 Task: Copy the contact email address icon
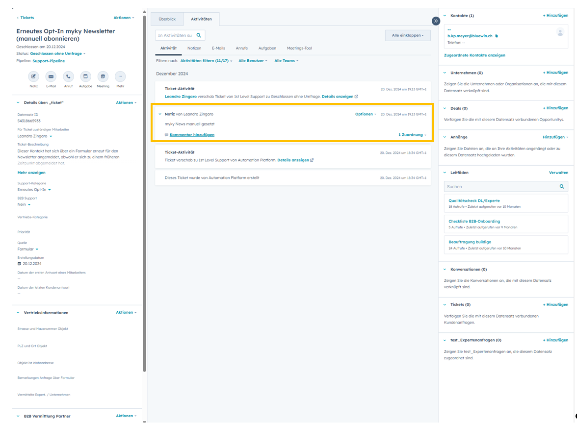point(497,36)
